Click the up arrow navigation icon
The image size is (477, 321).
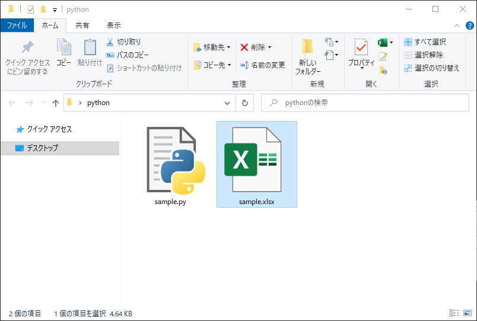click(56, 103)
